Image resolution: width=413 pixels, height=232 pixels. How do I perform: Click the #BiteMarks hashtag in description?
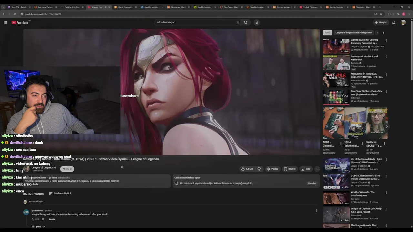point(64,178)
